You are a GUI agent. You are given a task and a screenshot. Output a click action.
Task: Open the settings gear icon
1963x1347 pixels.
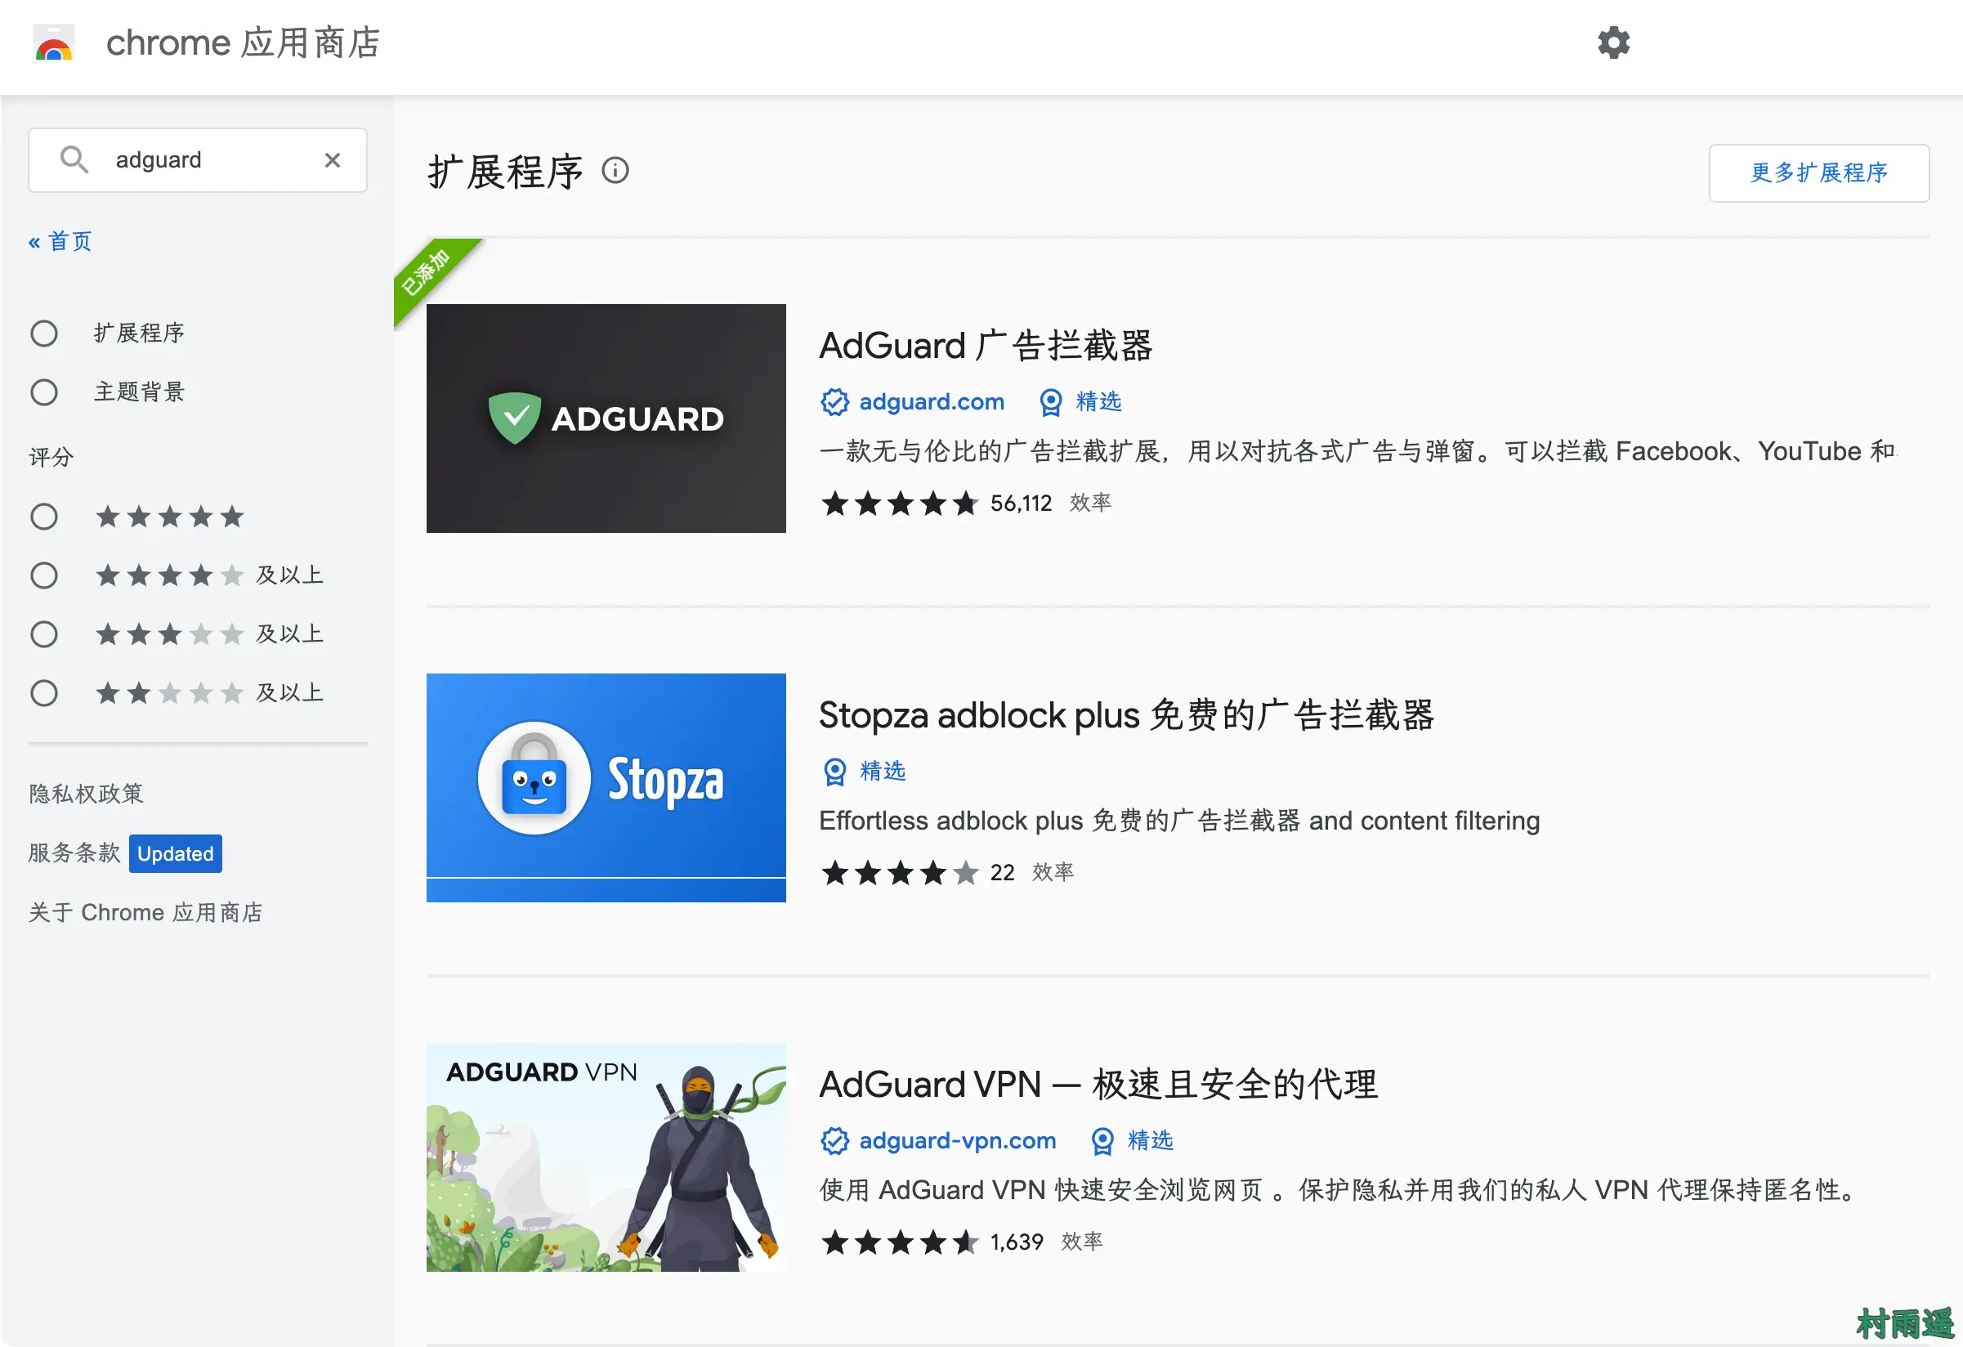click(x=1612, y=43)
